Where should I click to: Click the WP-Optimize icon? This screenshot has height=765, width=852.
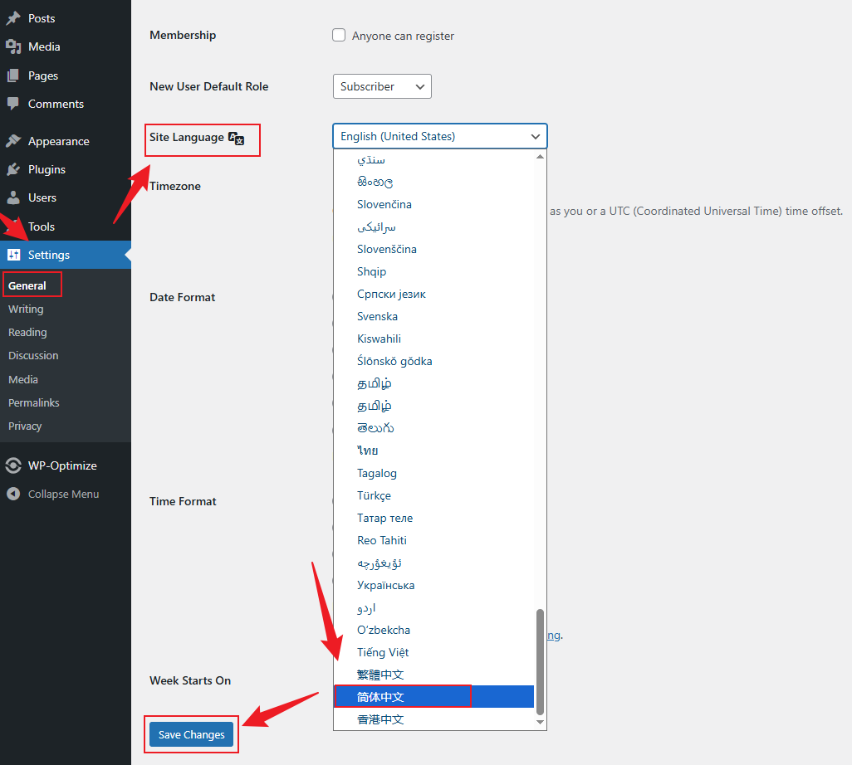pyautogui.click(x=13, y=465)
